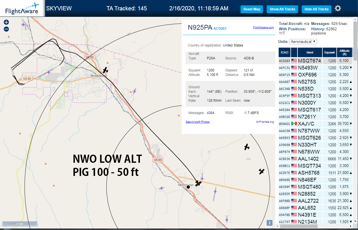
Task: Click the Morristown town label on map
Action: click(186, 185)
